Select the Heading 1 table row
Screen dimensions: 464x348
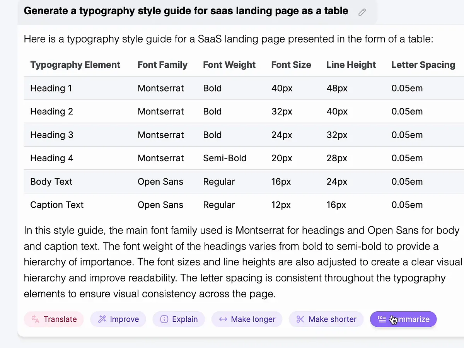tap(51, 88)
